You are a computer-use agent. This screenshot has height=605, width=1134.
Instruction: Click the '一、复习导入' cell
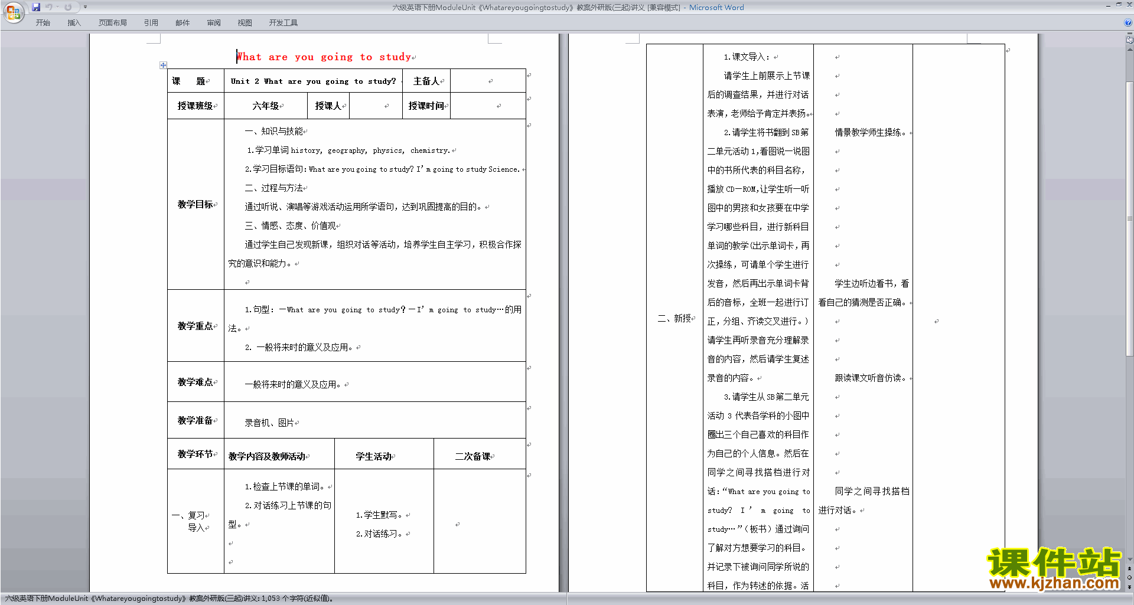point(195,521)
